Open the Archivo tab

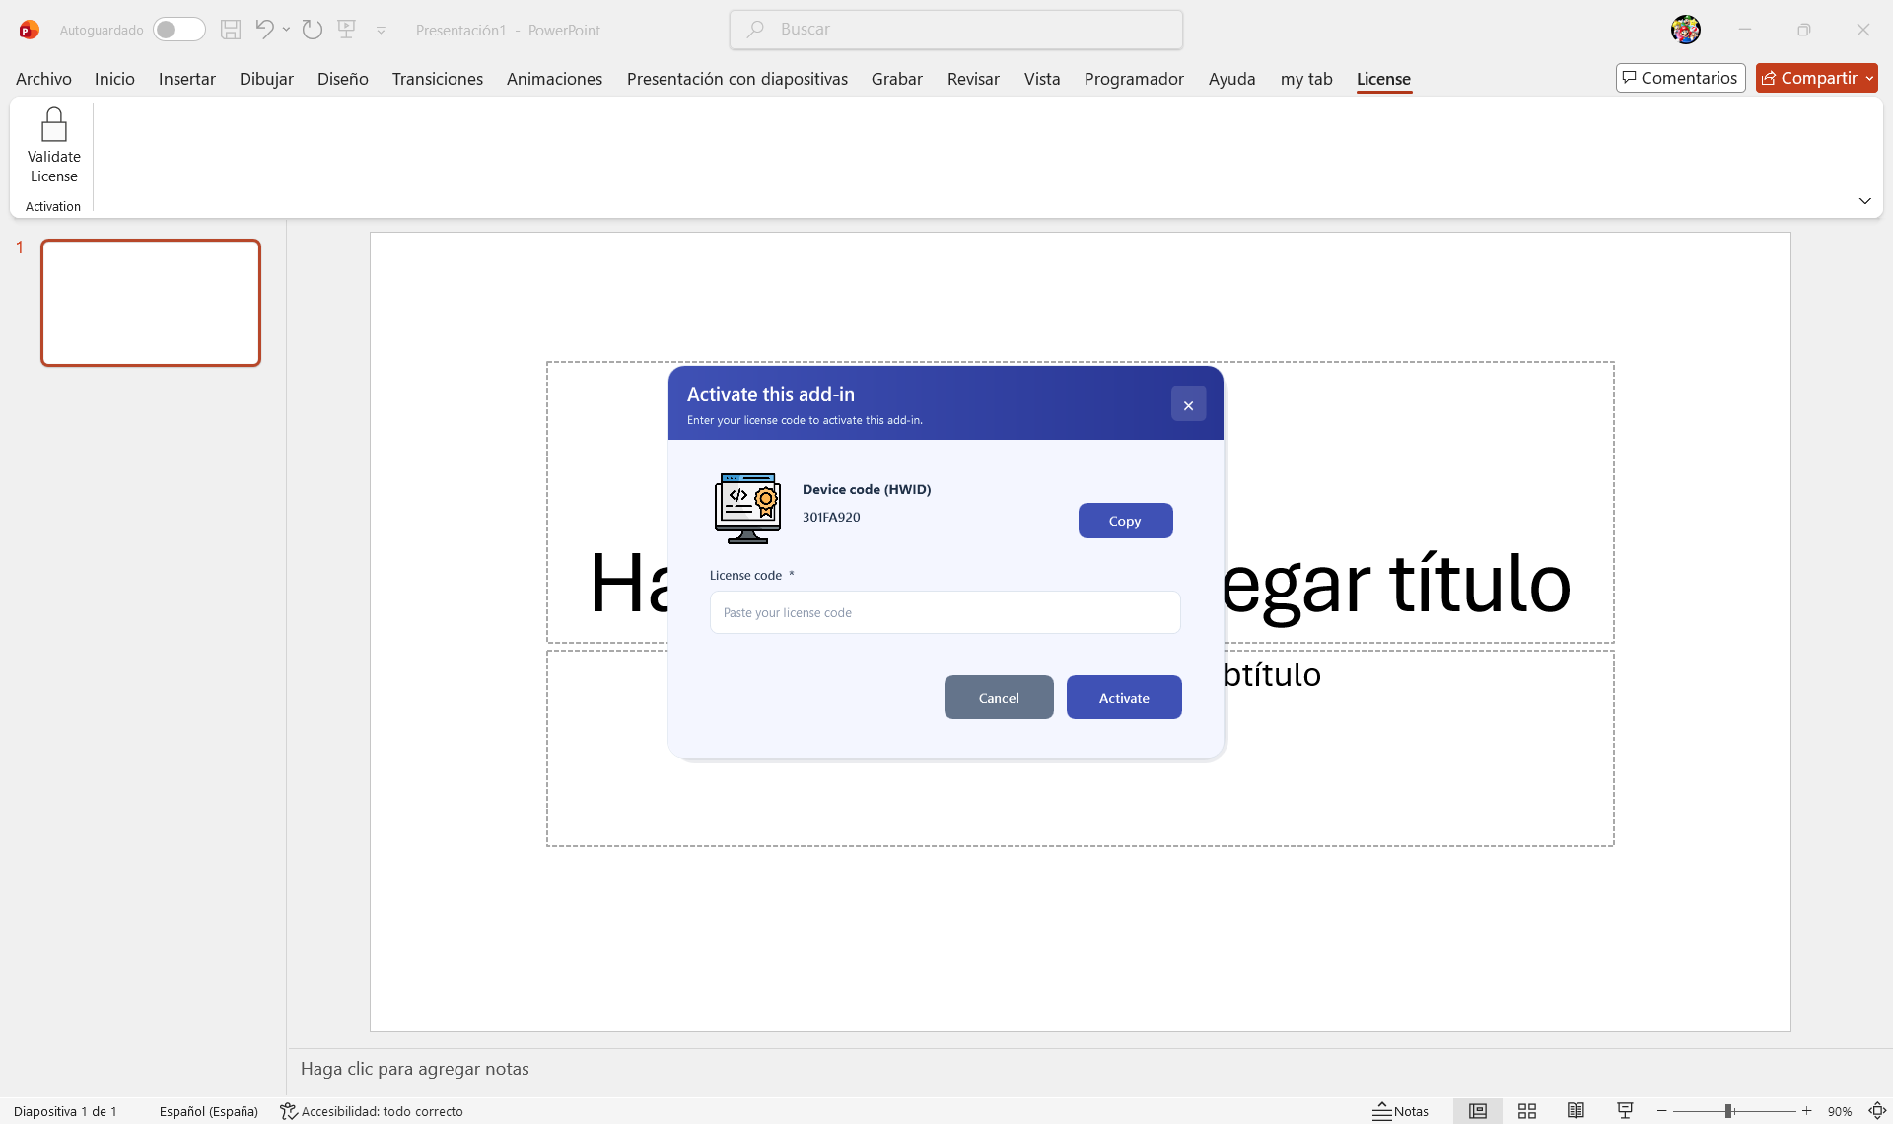point(43,79)
